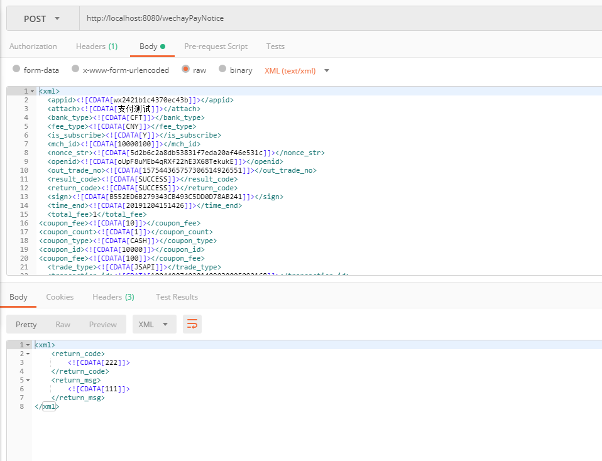This screenshot has height=461, width=602.
Task: Expand the response XML format dropdown
Action: pyautogui.click(x=154, y=324)
